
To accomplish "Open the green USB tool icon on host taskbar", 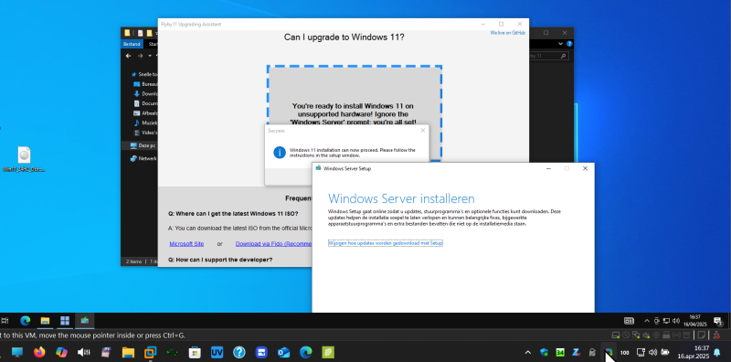I will 173,352.
